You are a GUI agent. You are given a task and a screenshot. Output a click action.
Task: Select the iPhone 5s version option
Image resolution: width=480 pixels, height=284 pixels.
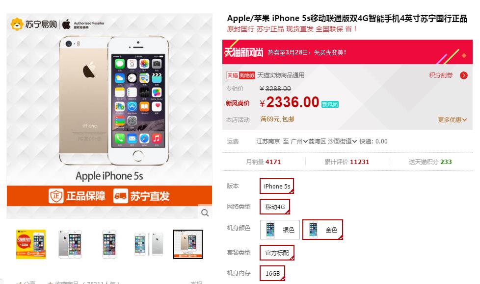point(277,186)
